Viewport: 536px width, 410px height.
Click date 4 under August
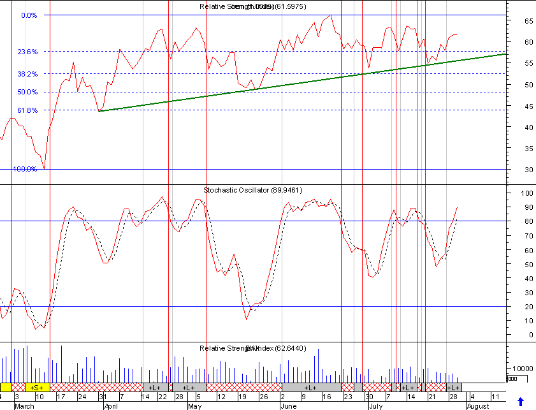472,397
